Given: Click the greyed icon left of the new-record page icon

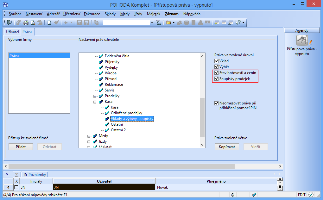Looking at the screenshot, I should (x=40, y=22).
